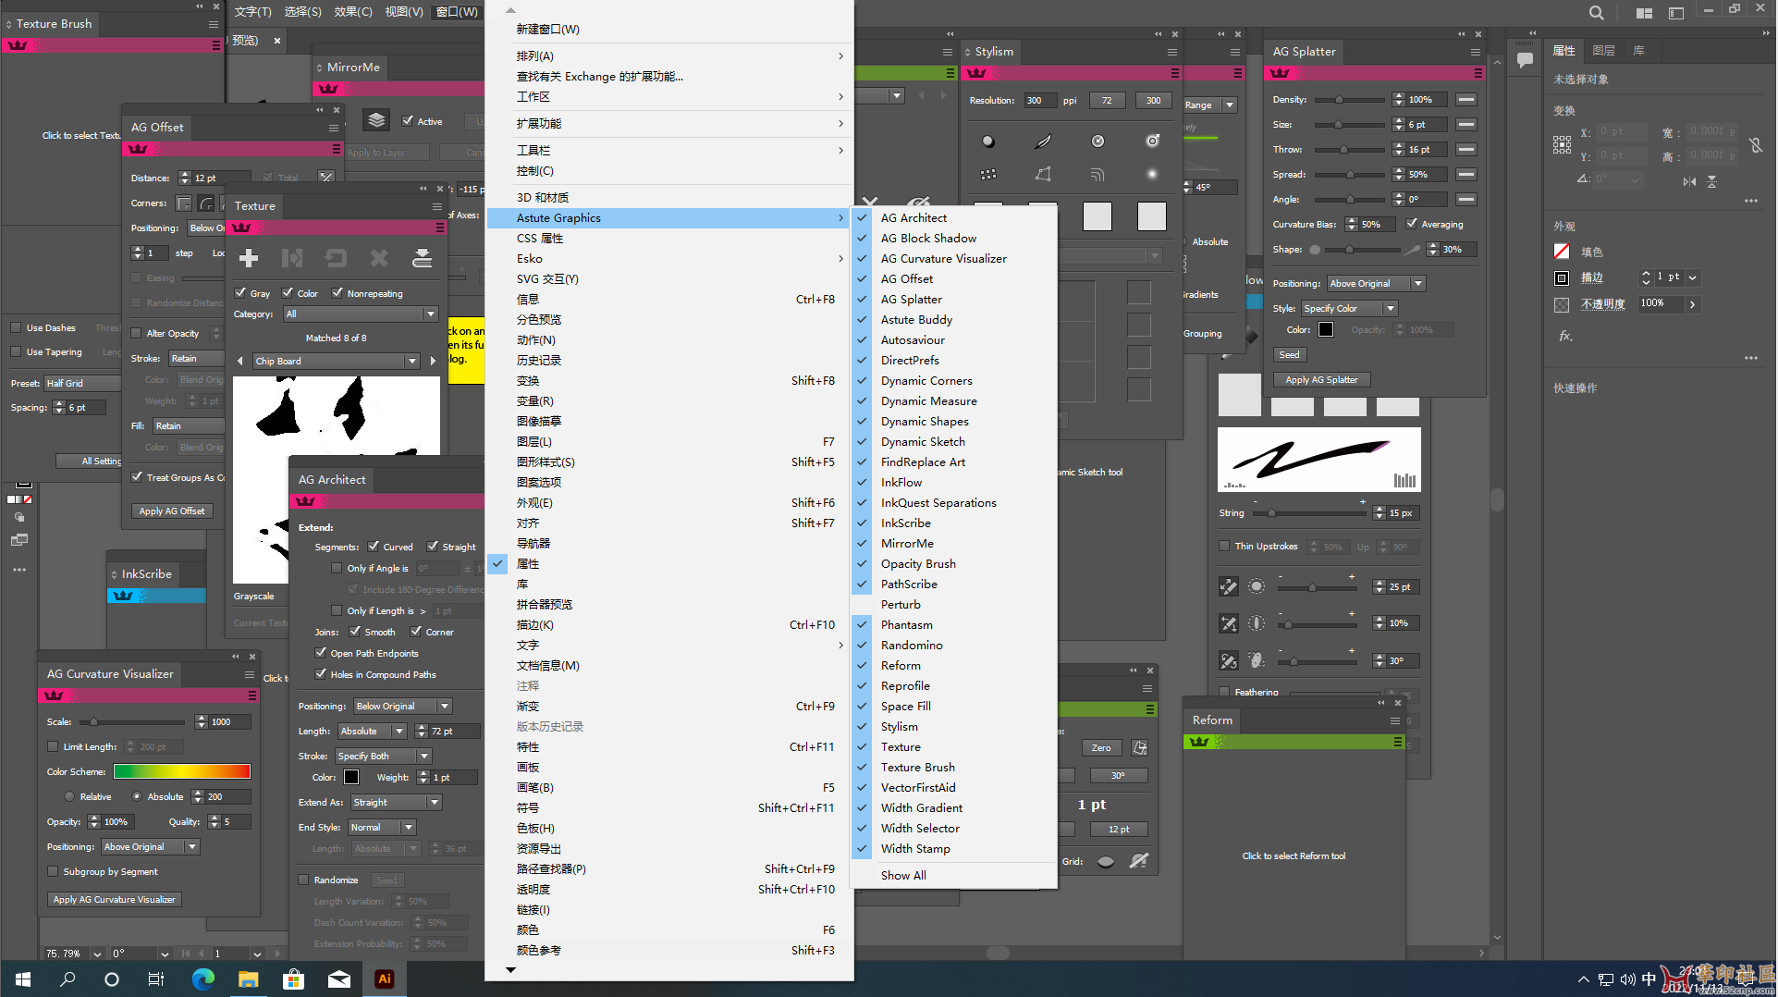Select the Stylism feather icon

click(1043, 142)
